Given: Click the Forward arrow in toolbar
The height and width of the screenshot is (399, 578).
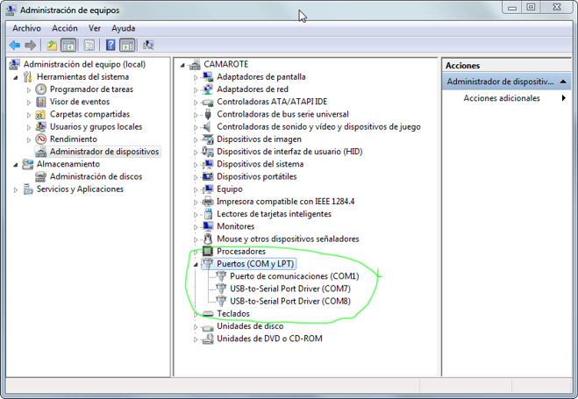Looking at the screenshot, I should point(31,45).
